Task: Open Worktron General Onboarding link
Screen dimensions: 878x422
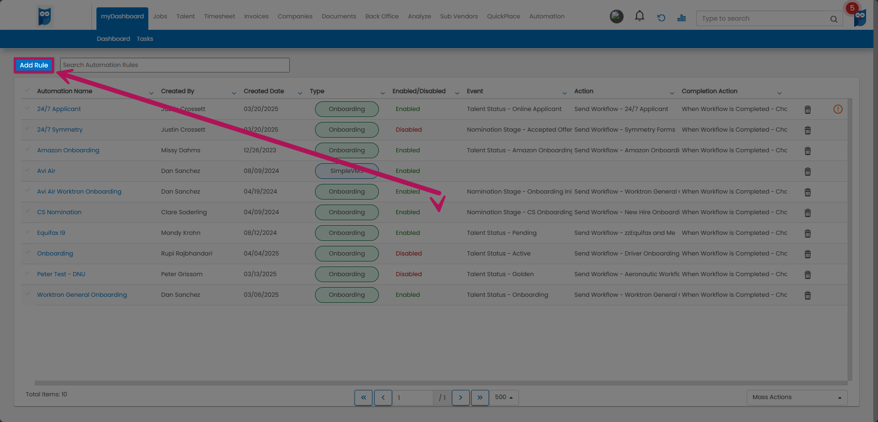Action: pos(82,294)
